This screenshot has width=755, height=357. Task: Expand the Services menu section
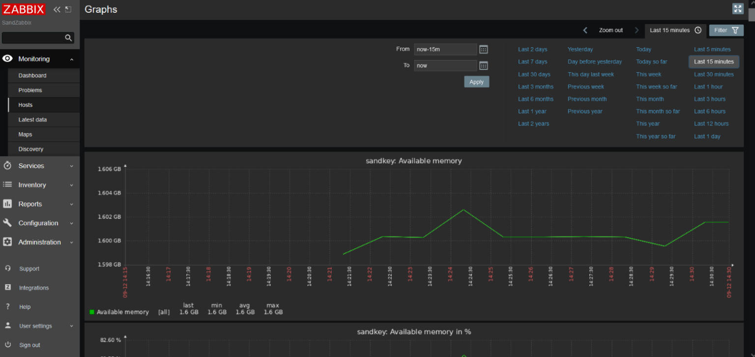[x=39, y=166]
